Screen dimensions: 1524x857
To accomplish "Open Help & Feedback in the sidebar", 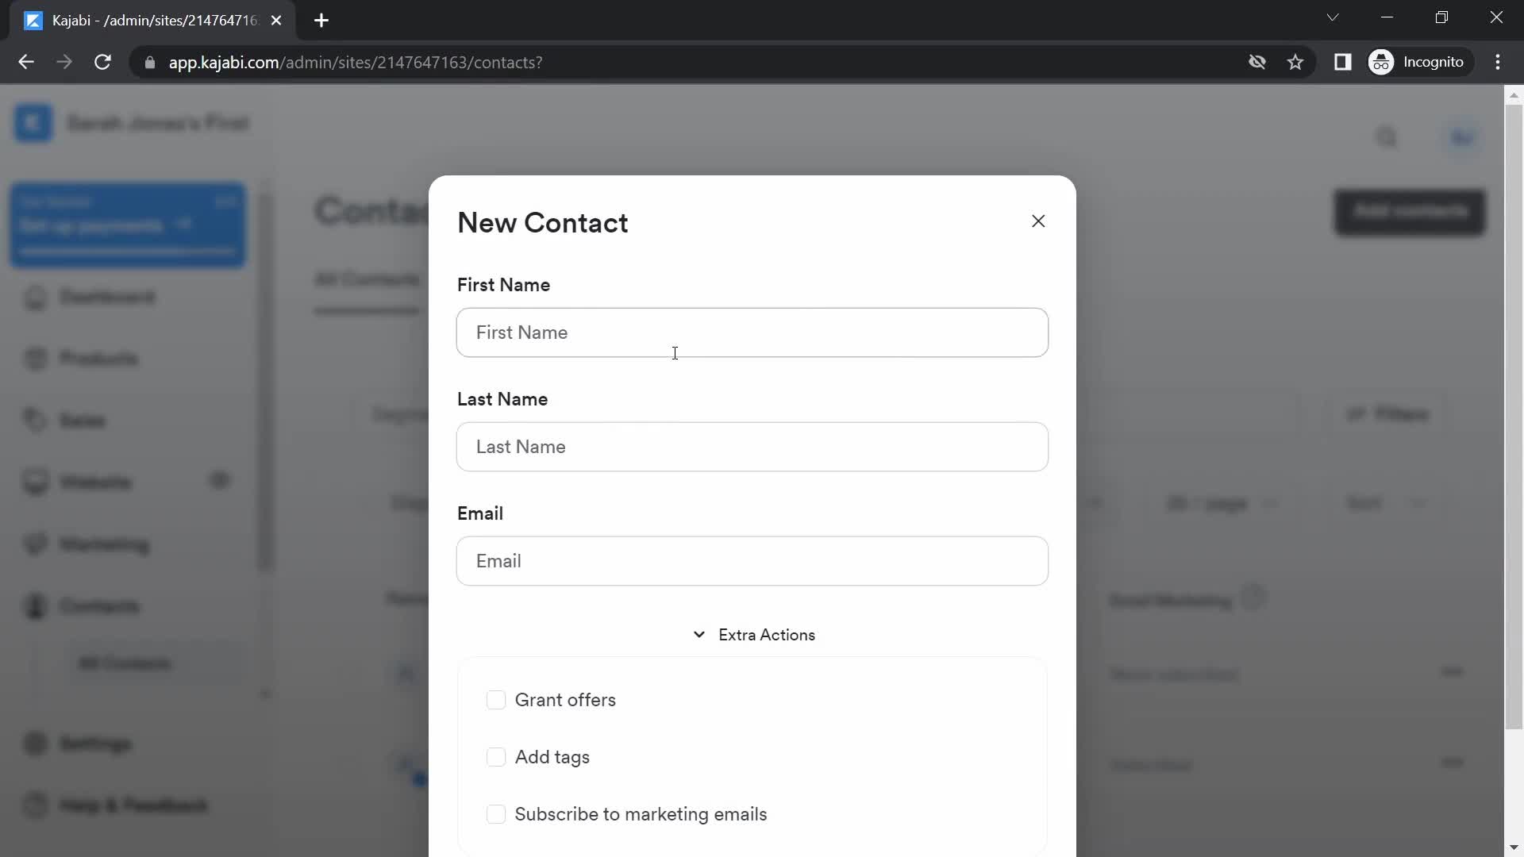I will click(133, 806).
